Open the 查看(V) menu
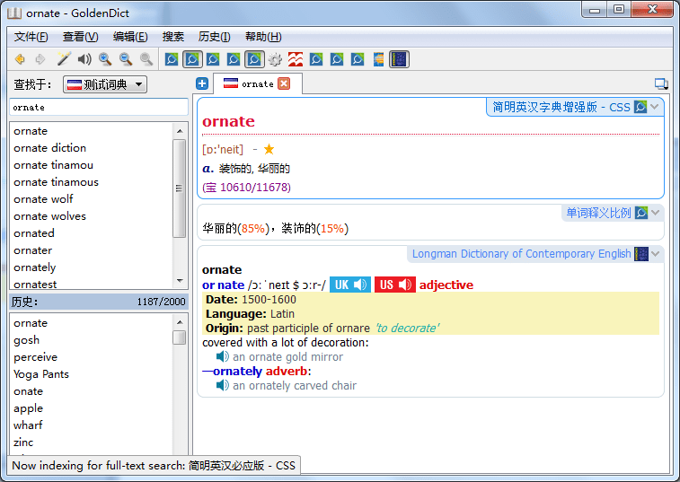The image size is (680, 482). [x=81, y=37]
